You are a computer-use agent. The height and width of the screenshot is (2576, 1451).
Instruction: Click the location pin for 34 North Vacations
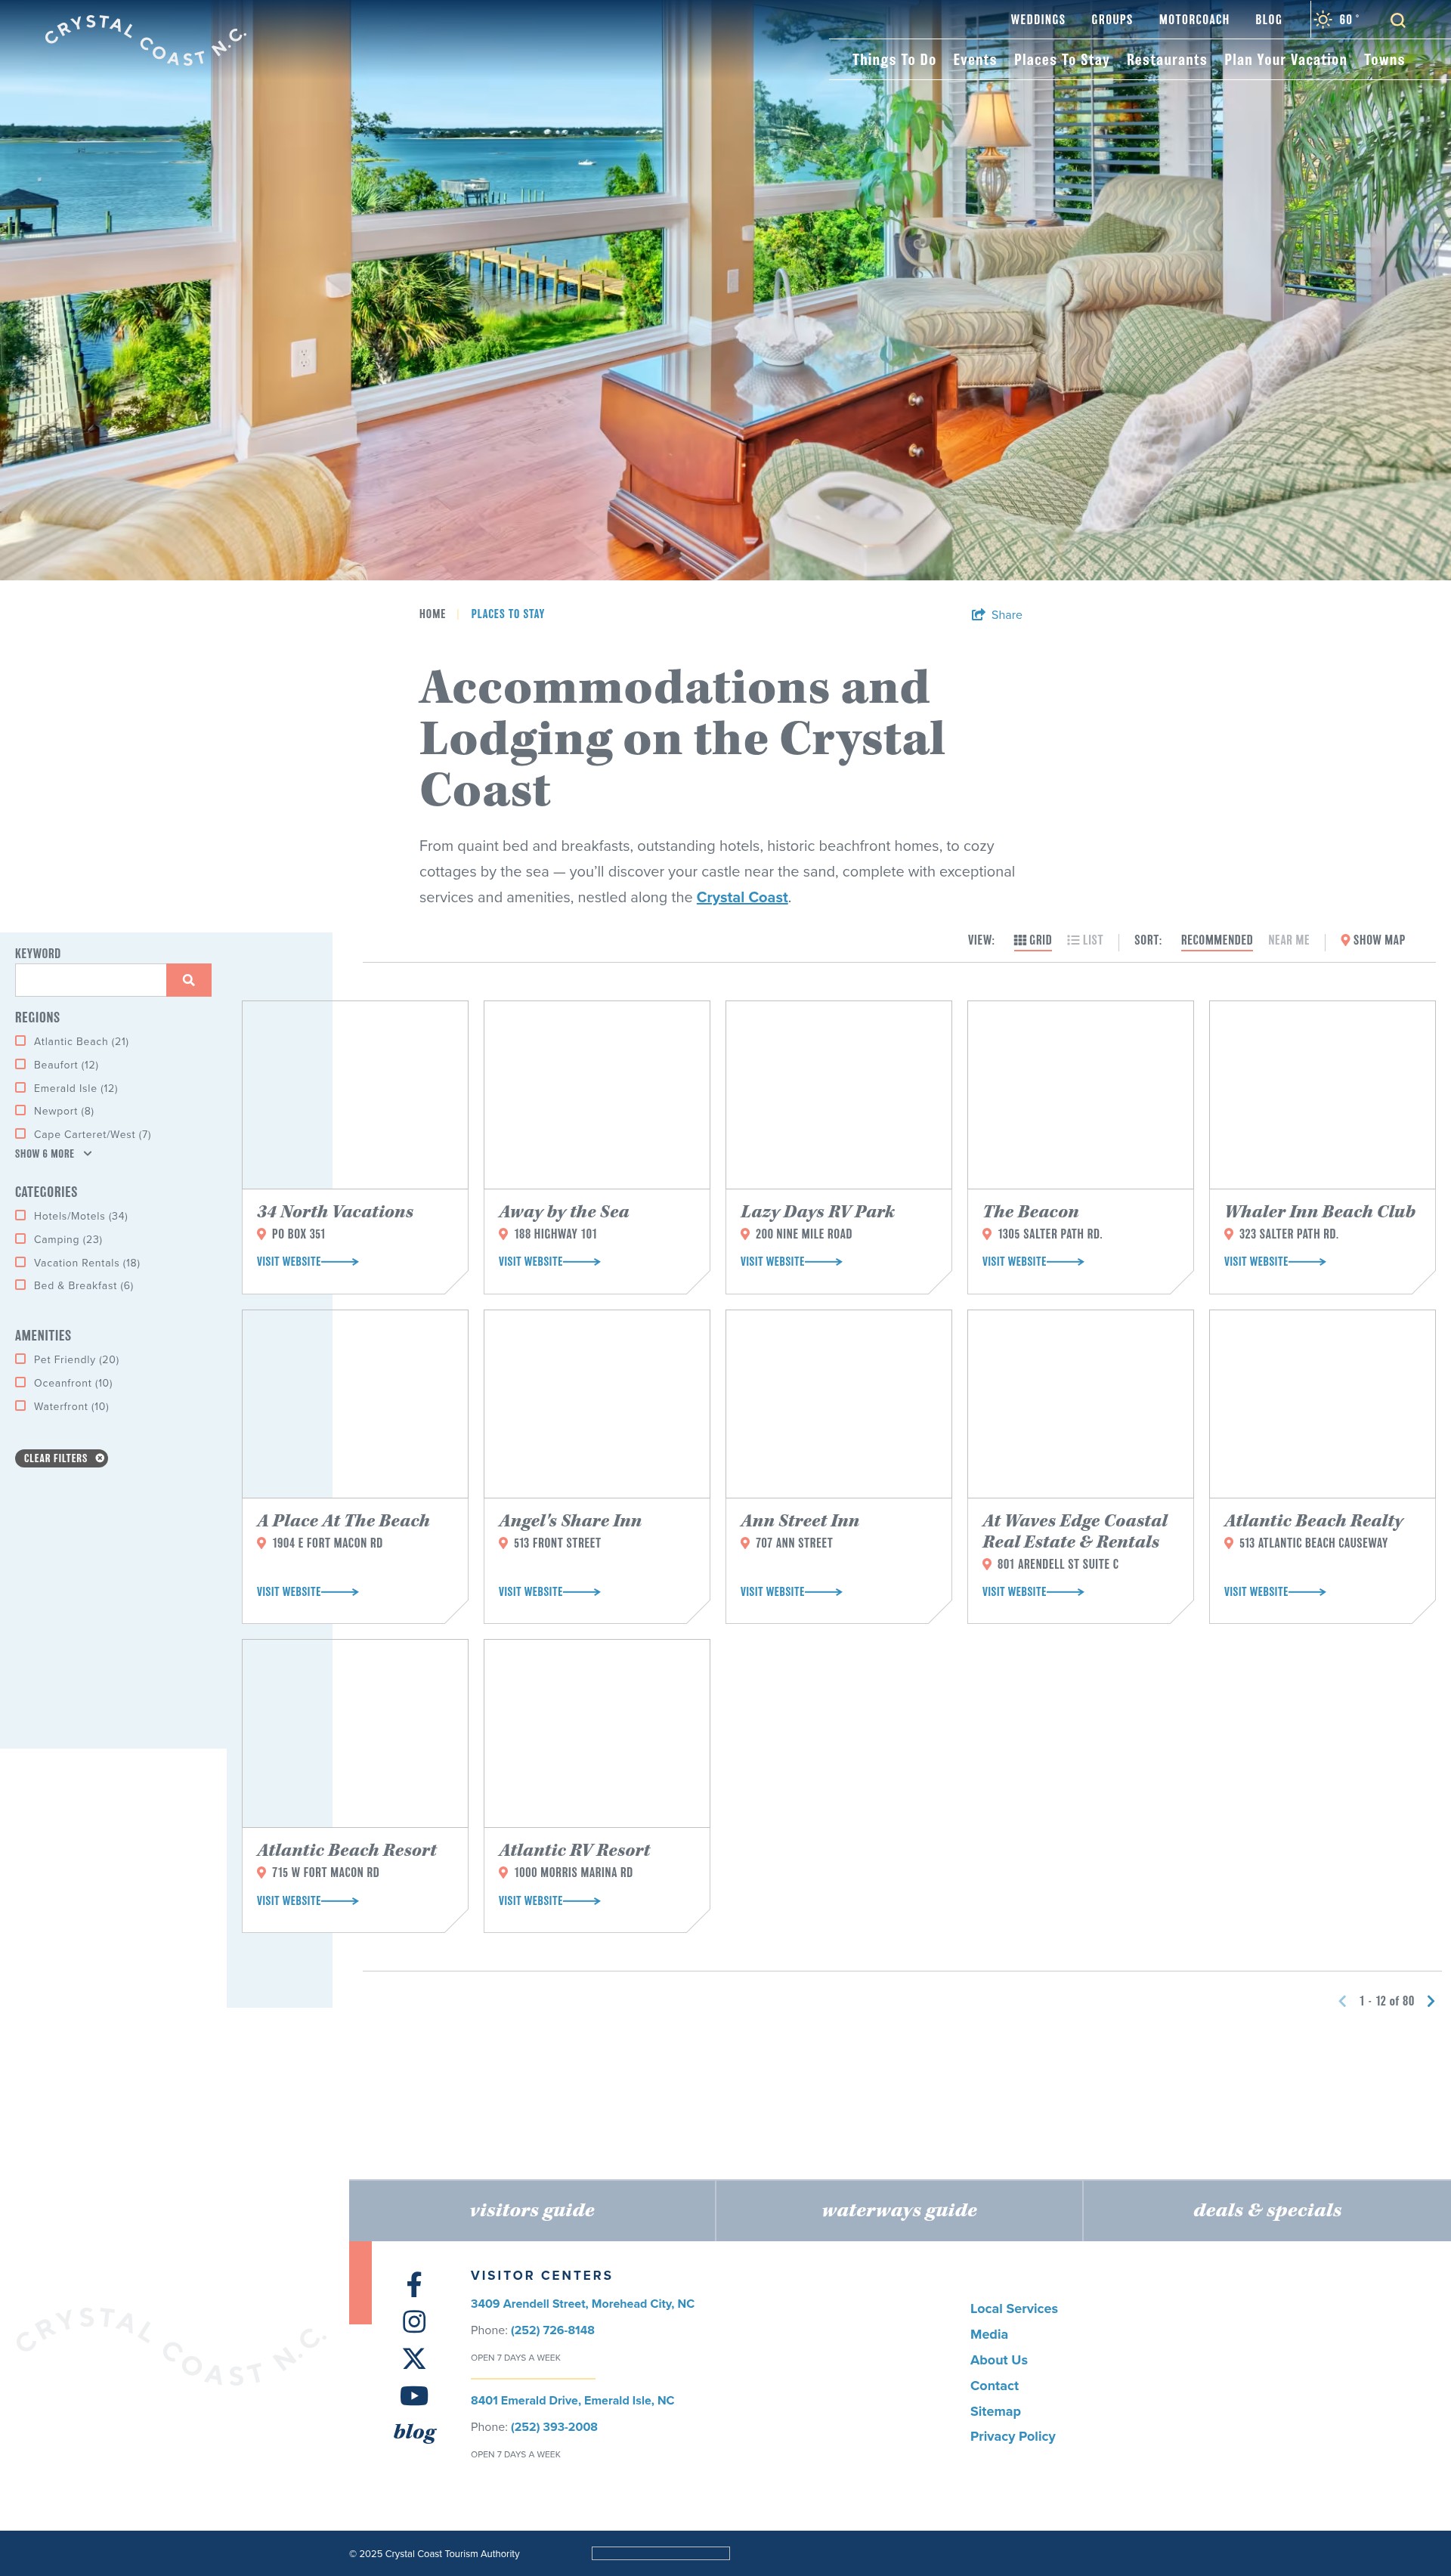tap(262, 1234)
